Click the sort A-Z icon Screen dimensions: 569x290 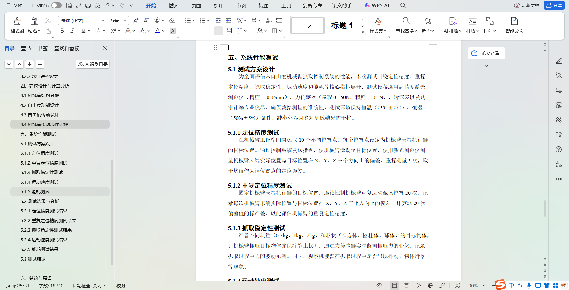[269, 20]
